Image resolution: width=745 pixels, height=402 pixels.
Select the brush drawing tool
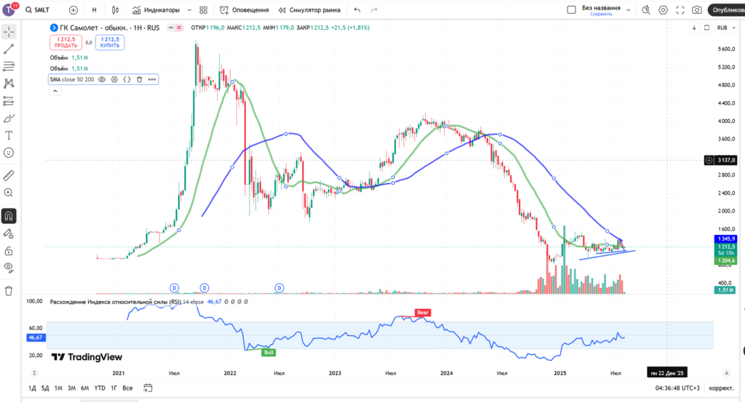(9, 118)
